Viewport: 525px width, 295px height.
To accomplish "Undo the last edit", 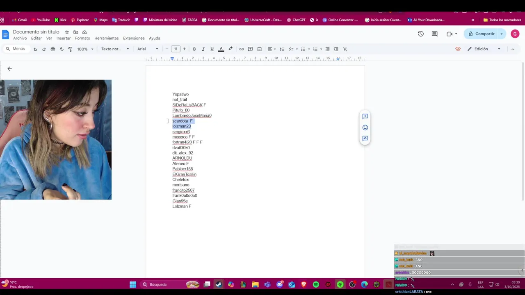I will point(35,49).
